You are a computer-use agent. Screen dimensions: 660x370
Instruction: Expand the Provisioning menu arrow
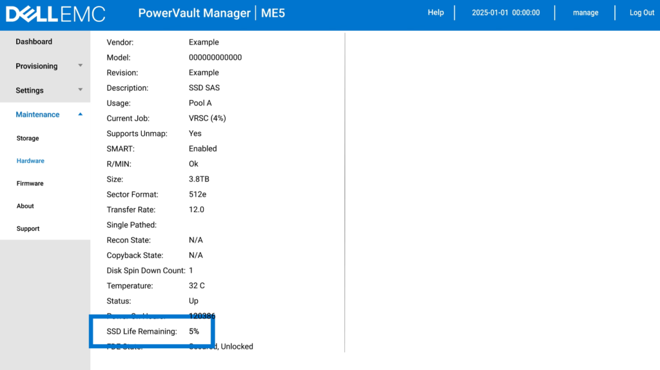click(x=80, y=66)
